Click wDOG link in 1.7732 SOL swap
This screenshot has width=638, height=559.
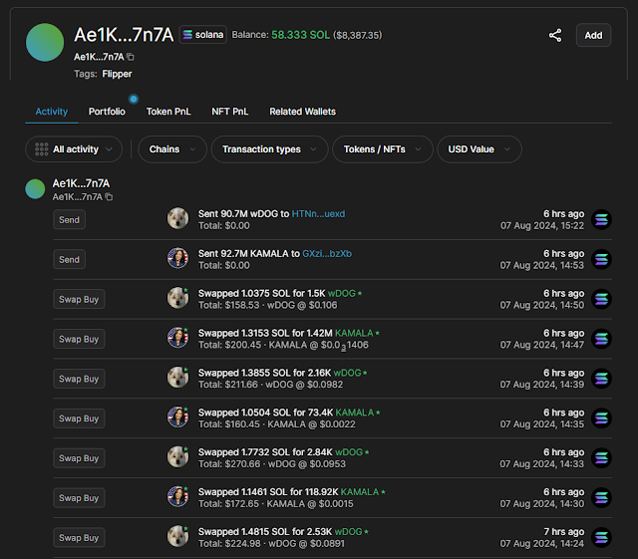(349, 452)
